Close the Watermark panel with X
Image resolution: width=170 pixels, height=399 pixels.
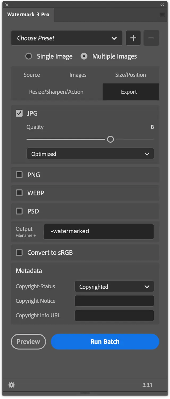[x=7, y=5]
